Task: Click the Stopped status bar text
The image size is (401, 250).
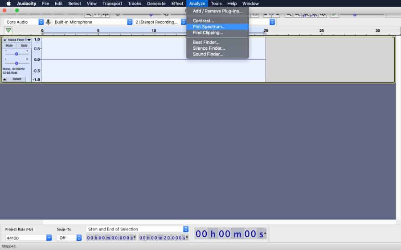Action: (x=9, y=246)
